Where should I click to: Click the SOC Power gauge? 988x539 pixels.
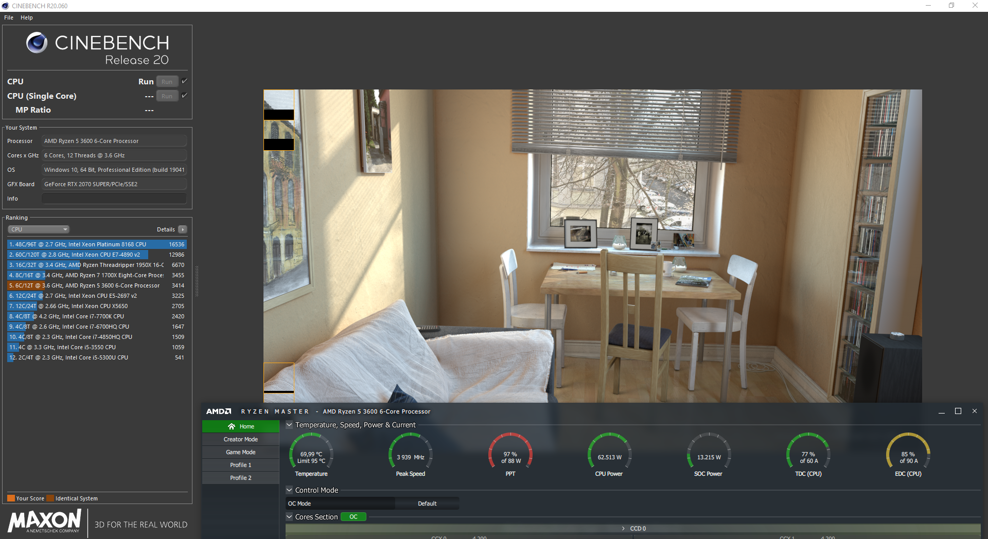[709, 454]
